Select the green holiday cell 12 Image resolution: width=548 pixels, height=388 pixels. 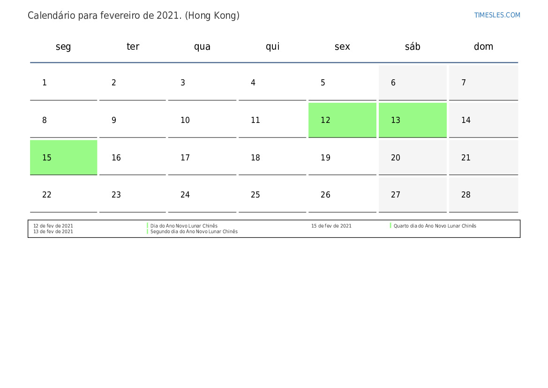342,120
